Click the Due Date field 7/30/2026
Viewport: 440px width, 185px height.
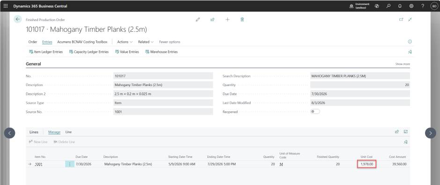coord(360,94)
